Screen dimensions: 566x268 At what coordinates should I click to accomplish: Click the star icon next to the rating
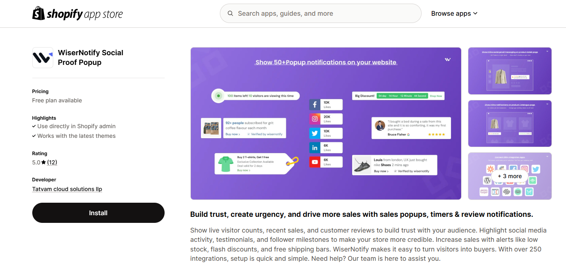click(43, 162)
